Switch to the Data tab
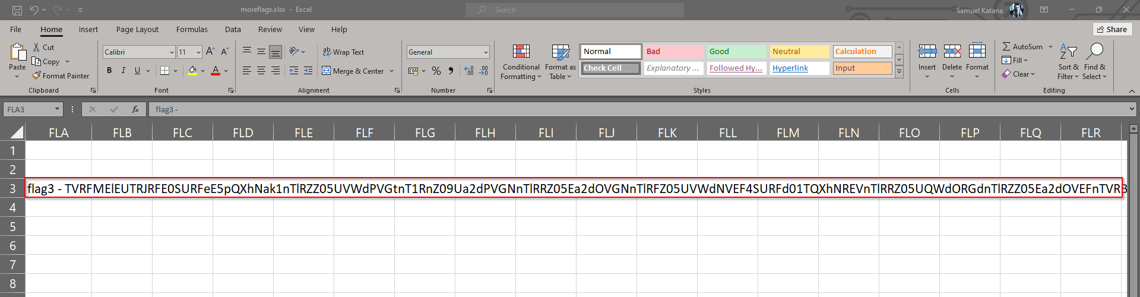Screen dimensions: 1140x297 coord(233,29)
